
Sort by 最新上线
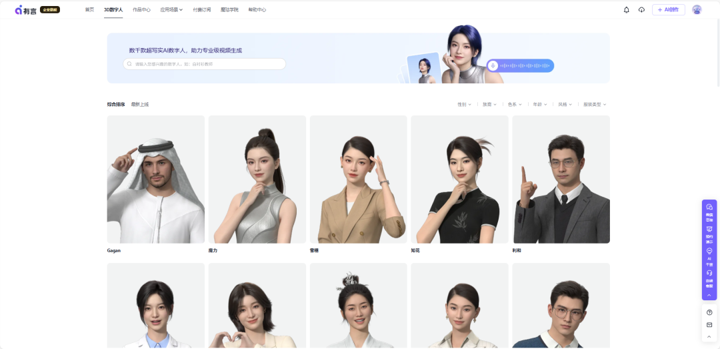pos(139,104)
